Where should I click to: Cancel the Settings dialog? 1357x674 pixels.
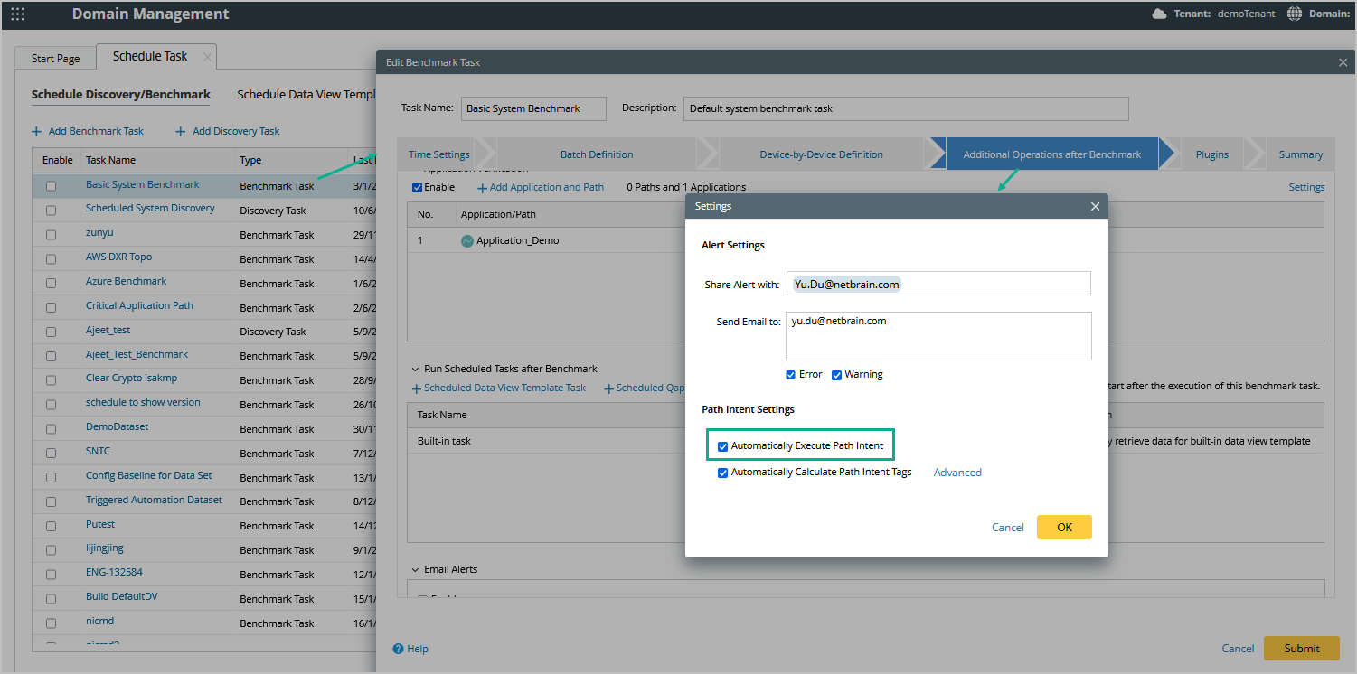pos(1007,528)
